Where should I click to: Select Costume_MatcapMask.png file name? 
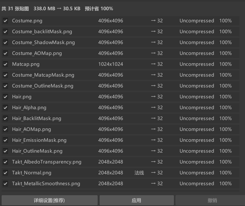coord(43,75)
